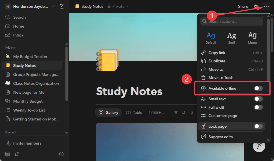Select Duplicate from the page menu
The image size is (274, 161).
(x=217, y=61)
